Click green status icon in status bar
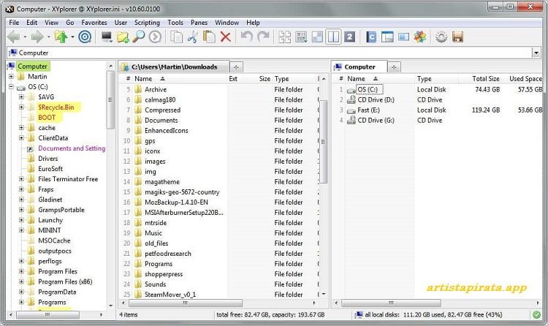548x326 pixels. (x=536, y=314)
